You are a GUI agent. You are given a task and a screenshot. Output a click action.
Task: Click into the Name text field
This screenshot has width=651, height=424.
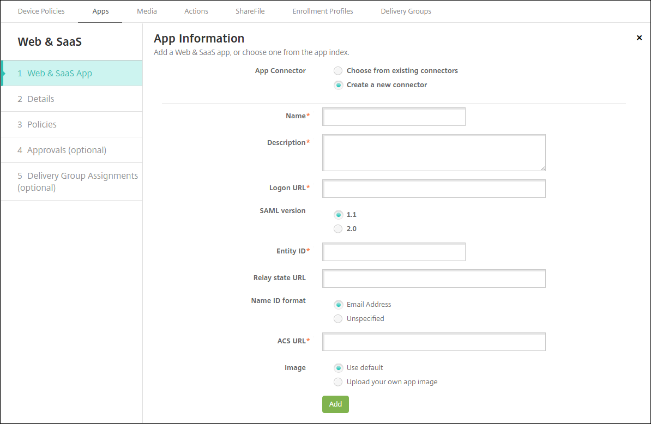[x=394, y=117]
